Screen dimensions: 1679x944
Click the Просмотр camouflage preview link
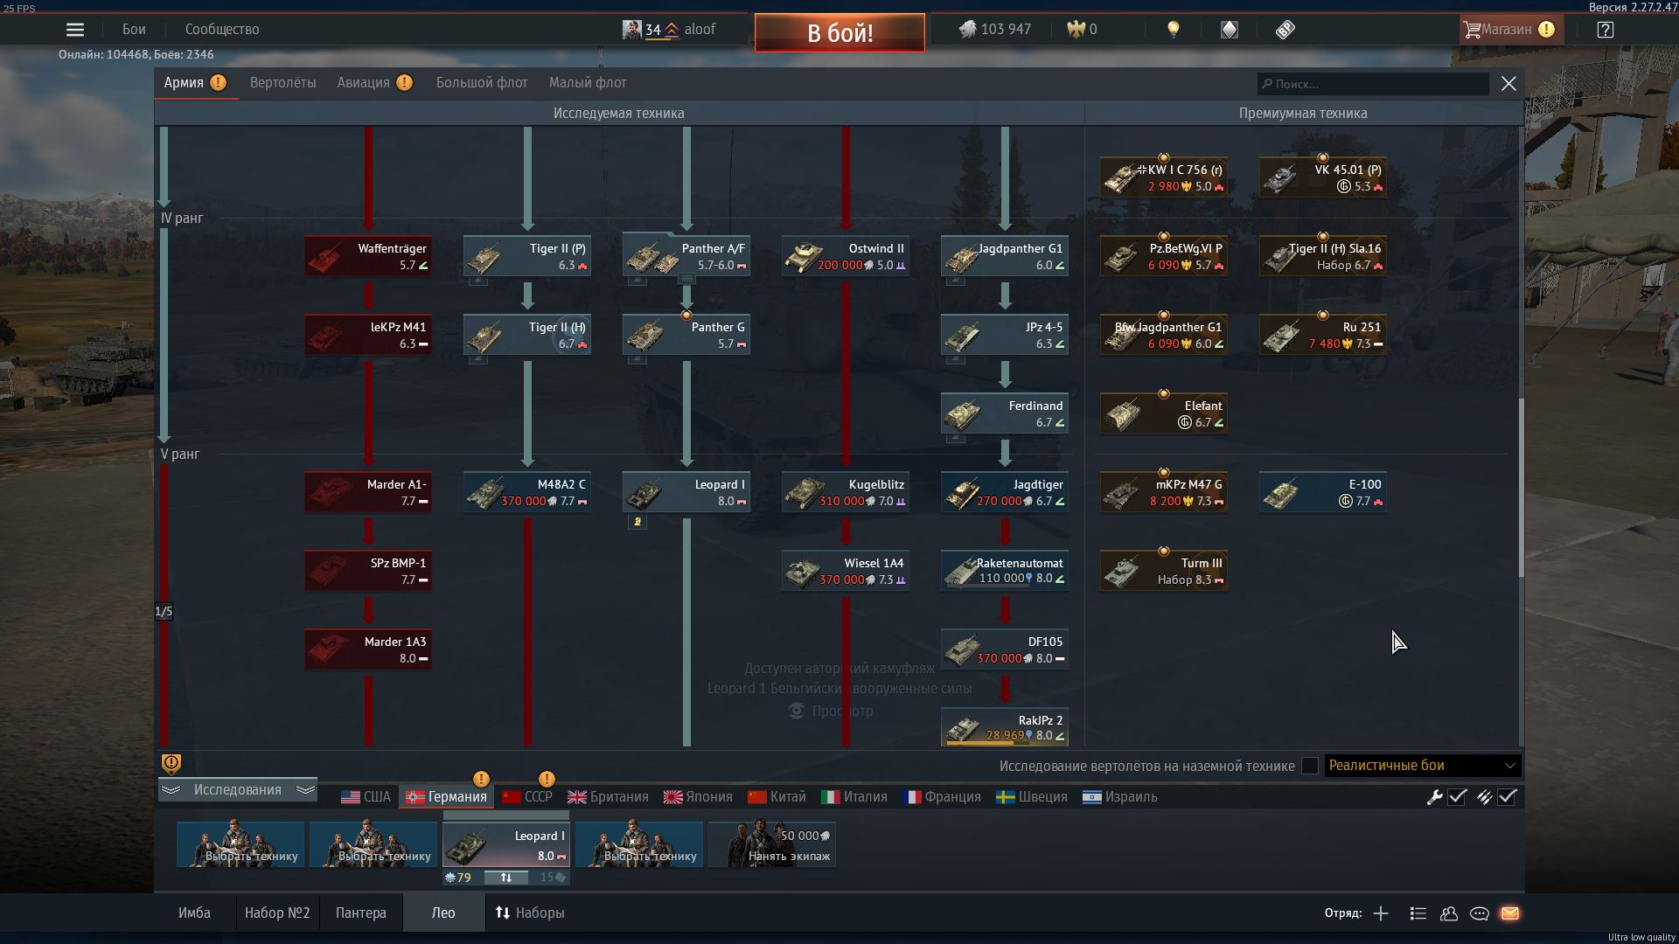[832, 711]
